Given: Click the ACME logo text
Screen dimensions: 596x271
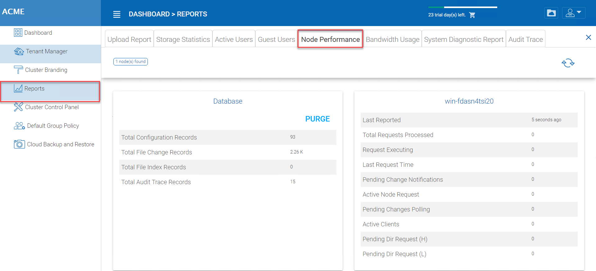Looking at the screenshot, I should pyautogui.click(x=13, y=11).
